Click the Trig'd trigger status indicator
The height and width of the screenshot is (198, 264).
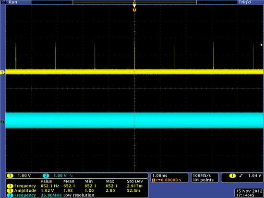pyautogui.click(x=245, y=2)
